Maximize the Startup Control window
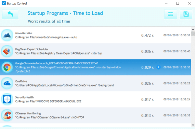 click(177, 3)
